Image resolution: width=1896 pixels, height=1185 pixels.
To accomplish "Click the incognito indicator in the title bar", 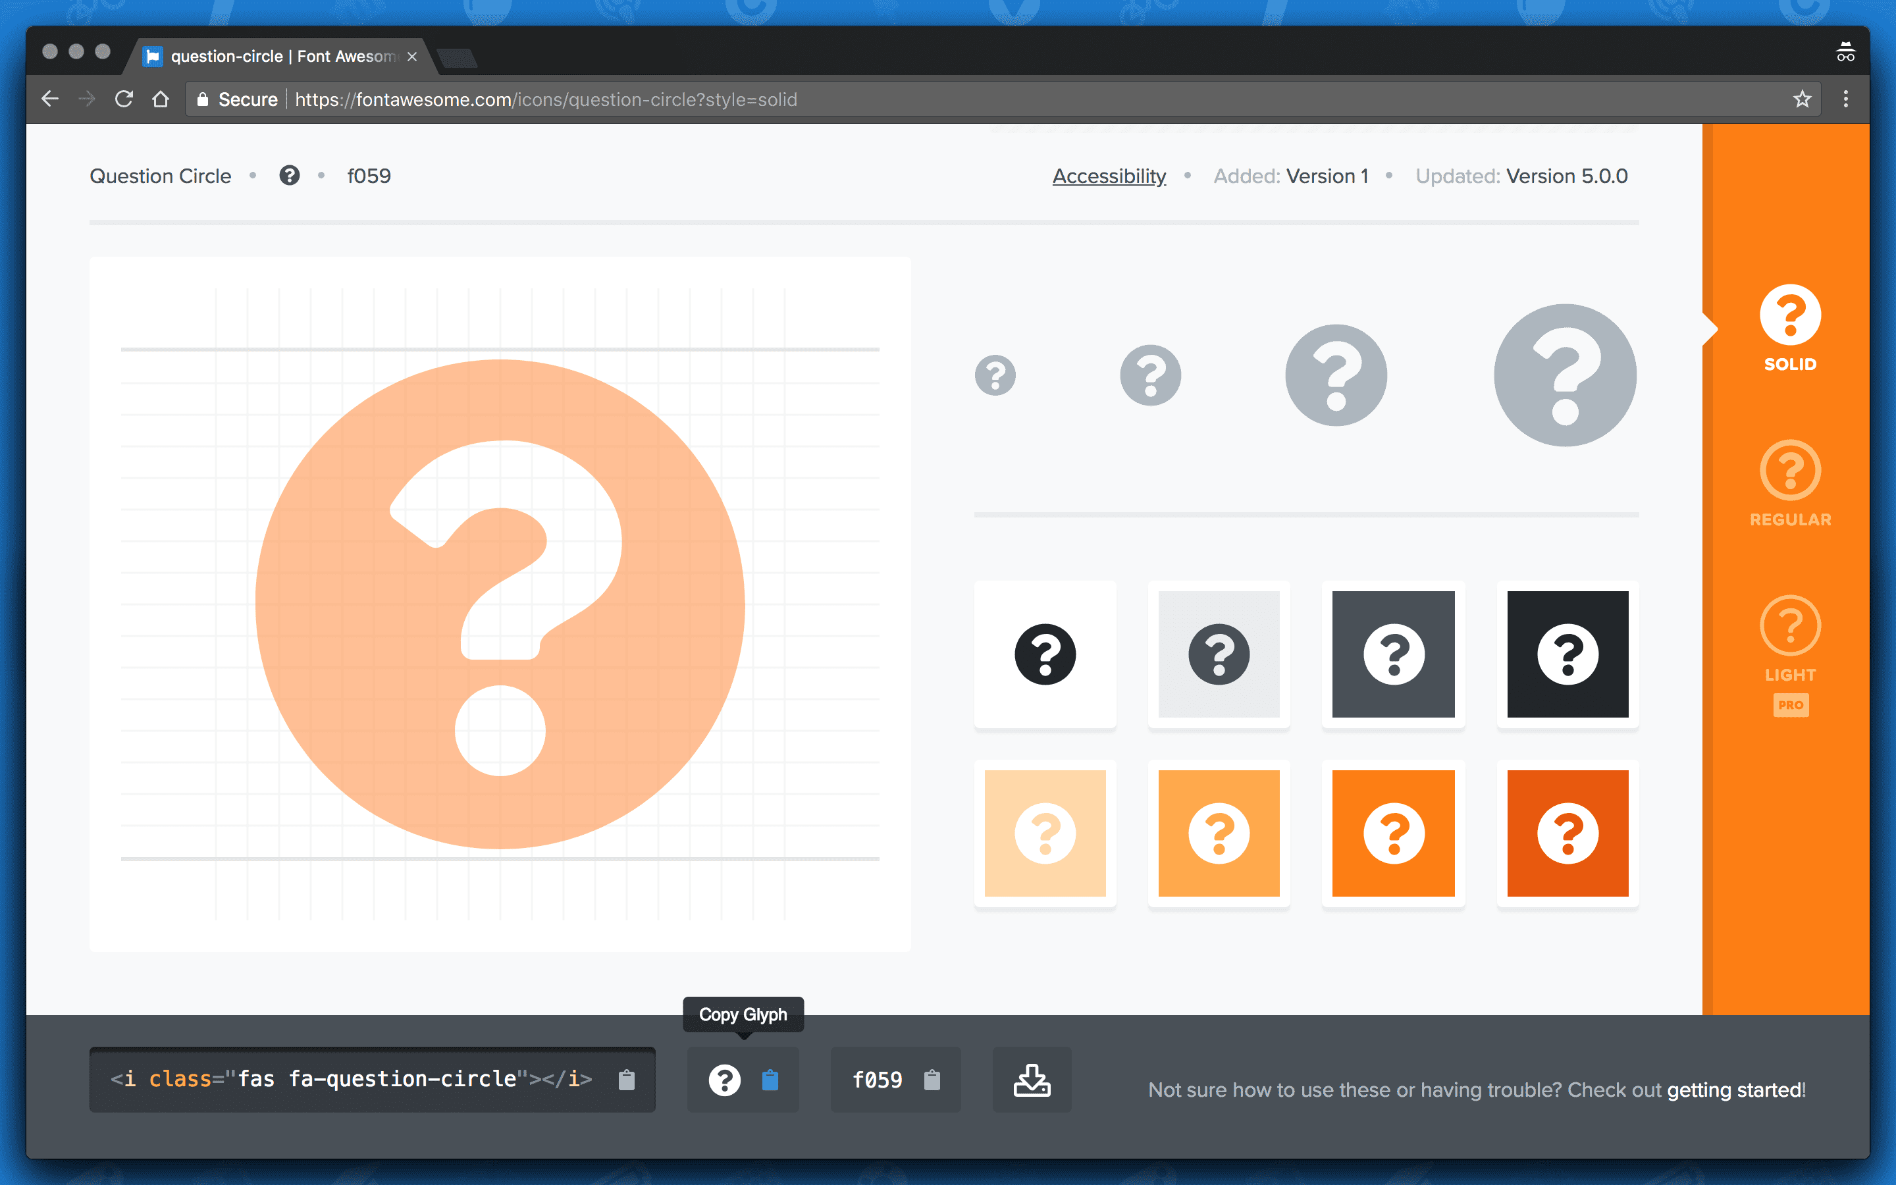I will (x=1845, y=51).
